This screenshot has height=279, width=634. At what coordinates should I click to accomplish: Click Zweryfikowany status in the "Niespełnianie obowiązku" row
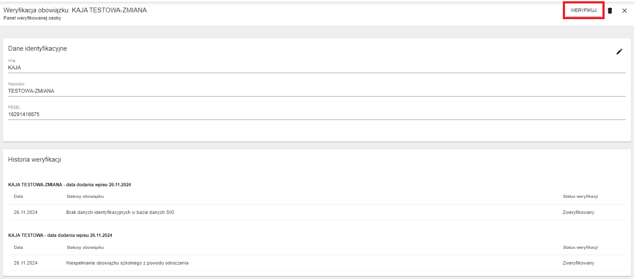point(578,263)
